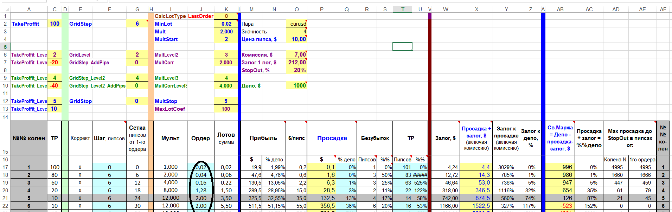Image resolution: width=672 pixels, height=212 pixels.
Task: Select the -40 value in row 10
Action: click(x=55, y=86)
